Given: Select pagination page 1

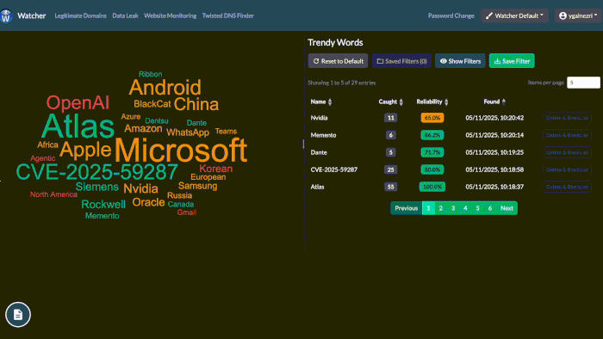Looking at the screenshot, I should [x=428, y=208].
